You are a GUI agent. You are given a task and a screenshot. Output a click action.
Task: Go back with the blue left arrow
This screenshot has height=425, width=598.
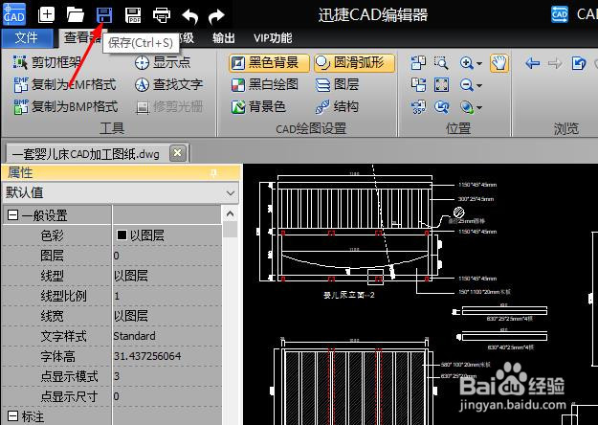[532, 63]
